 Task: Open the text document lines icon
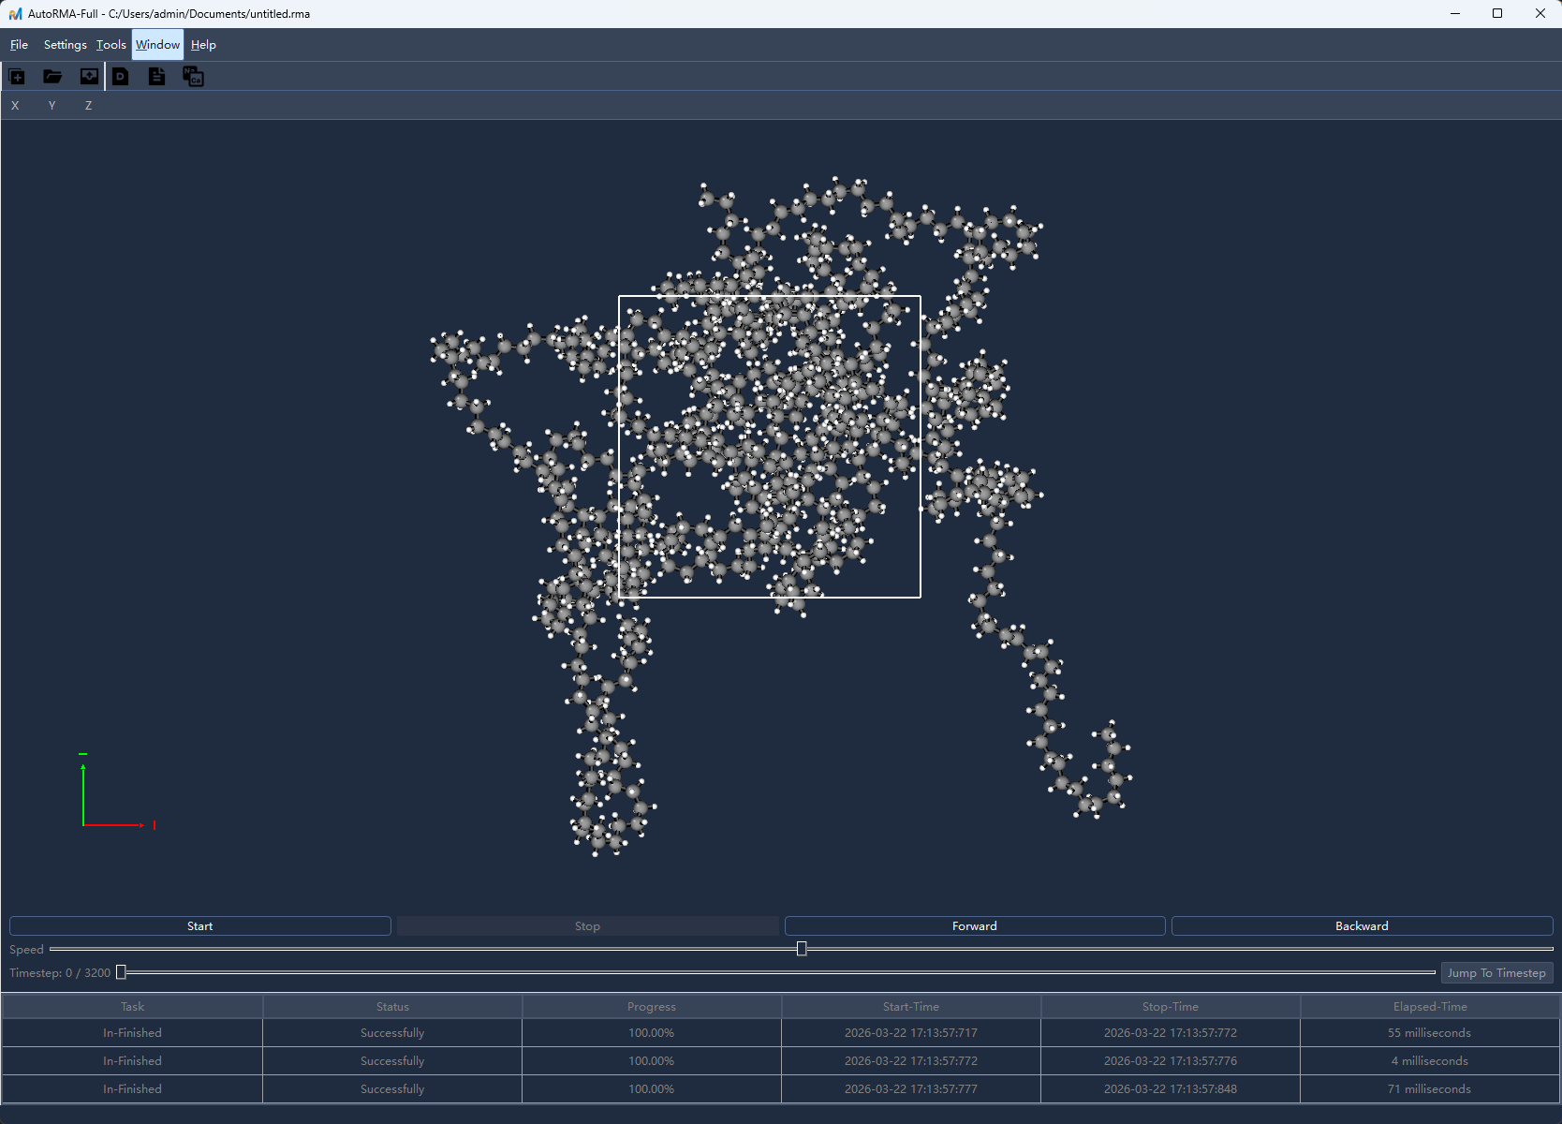point(156,77)
